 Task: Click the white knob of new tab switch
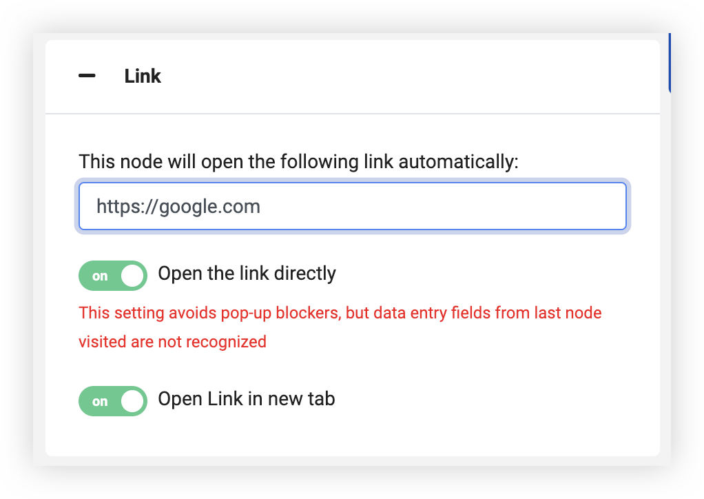tap(134, 401)
